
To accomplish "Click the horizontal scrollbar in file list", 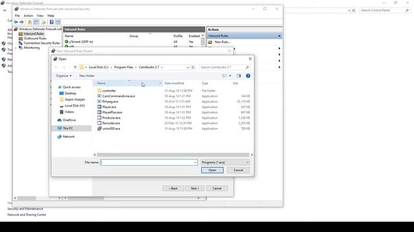I will click(x=173, y=155).
